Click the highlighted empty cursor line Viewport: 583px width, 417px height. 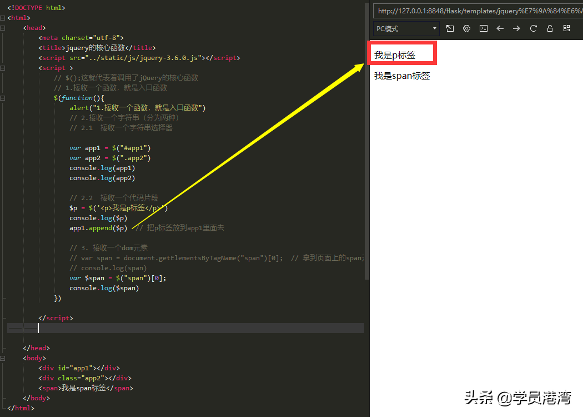point(185,328)
